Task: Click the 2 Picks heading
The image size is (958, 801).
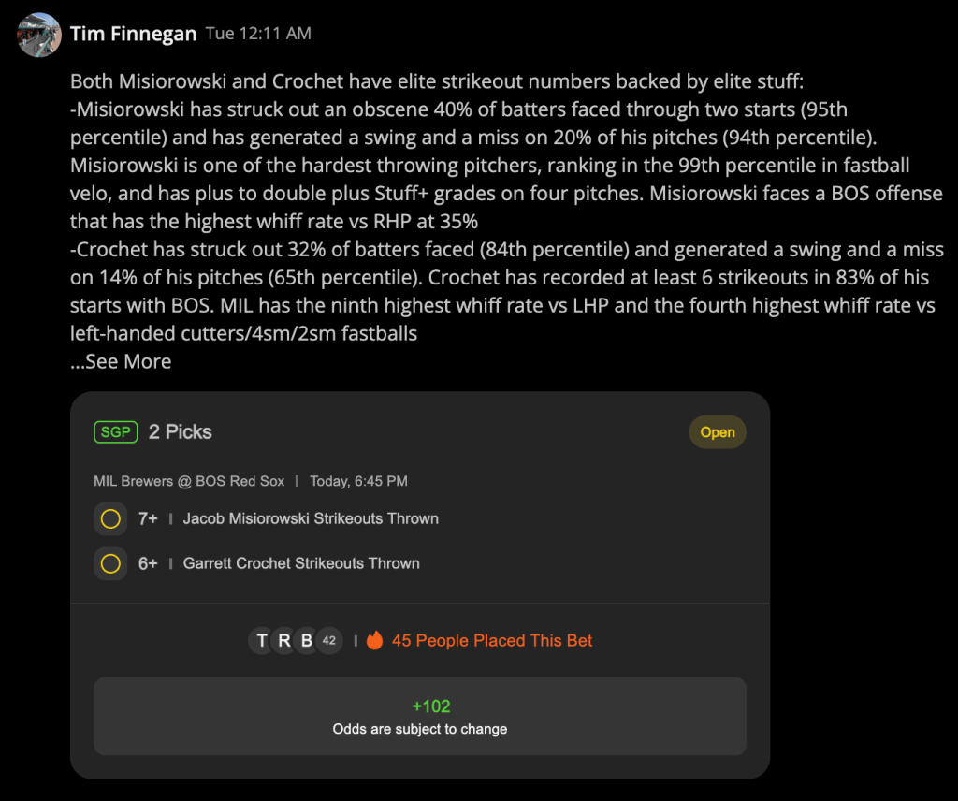Action: [181, 432]
